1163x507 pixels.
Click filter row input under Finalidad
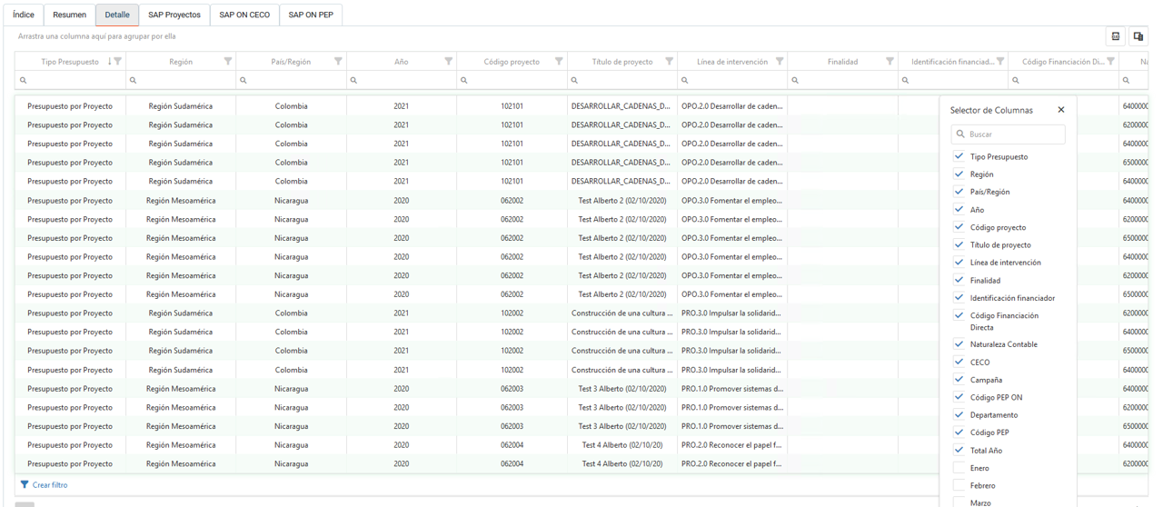(x=842, y=80)
